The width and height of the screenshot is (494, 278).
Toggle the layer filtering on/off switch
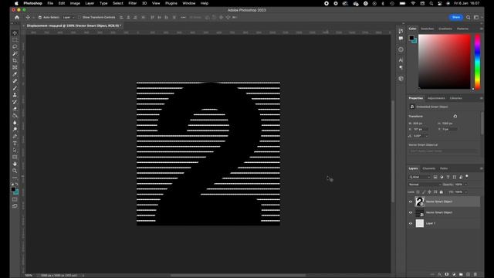click(x=467, y=177)
